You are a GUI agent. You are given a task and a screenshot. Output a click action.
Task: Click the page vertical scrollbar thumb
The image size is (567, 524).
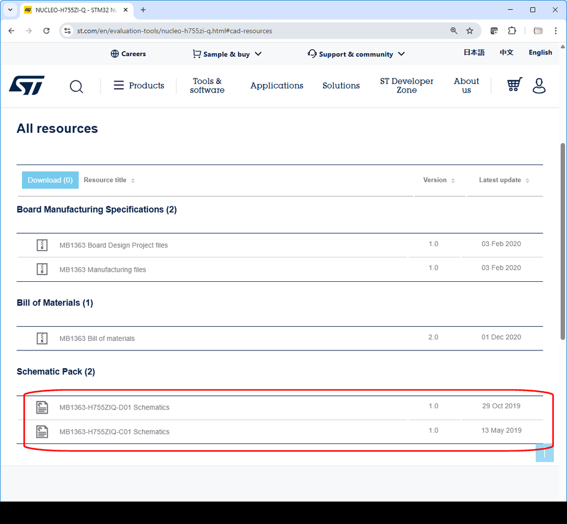[x=562, y=242]
